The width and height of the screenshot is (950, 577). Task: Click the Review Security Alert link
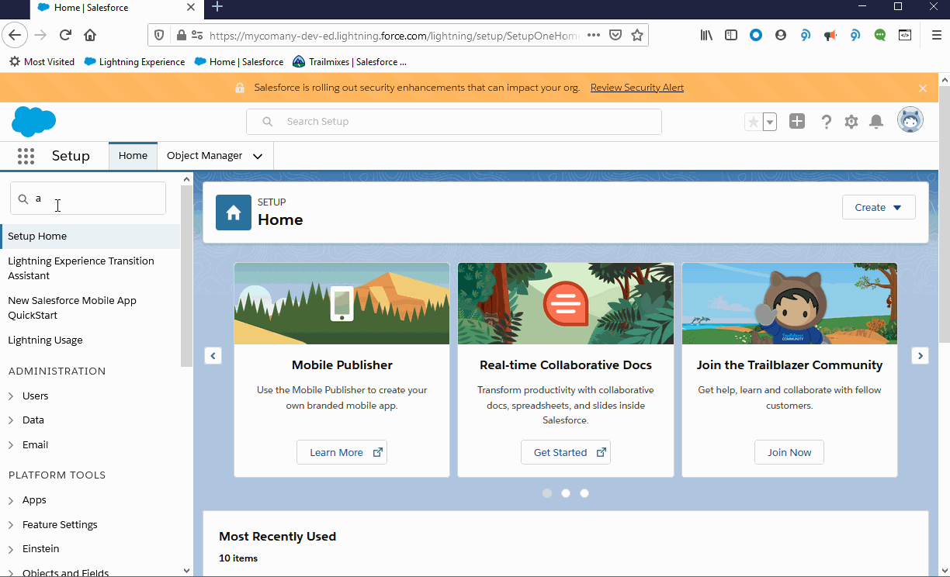[x=637, y=88]
